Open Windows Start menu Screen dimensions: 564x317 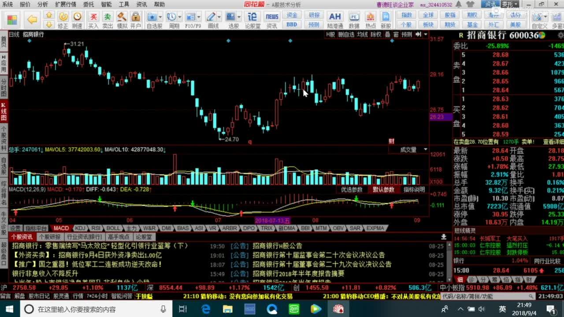click(9, 309)
